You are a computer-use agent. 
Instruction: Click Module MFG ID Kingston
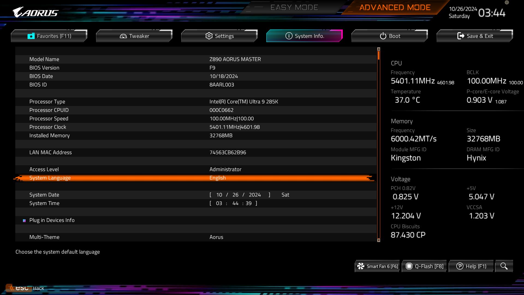click(x=406, y=158)
